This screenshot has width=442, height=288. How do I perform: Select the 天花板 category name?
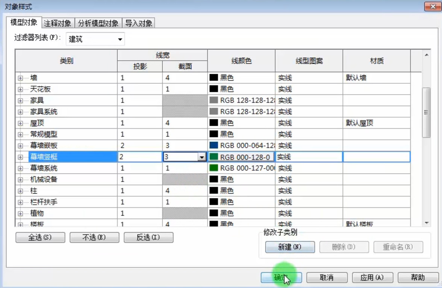[x=40, y=89]
